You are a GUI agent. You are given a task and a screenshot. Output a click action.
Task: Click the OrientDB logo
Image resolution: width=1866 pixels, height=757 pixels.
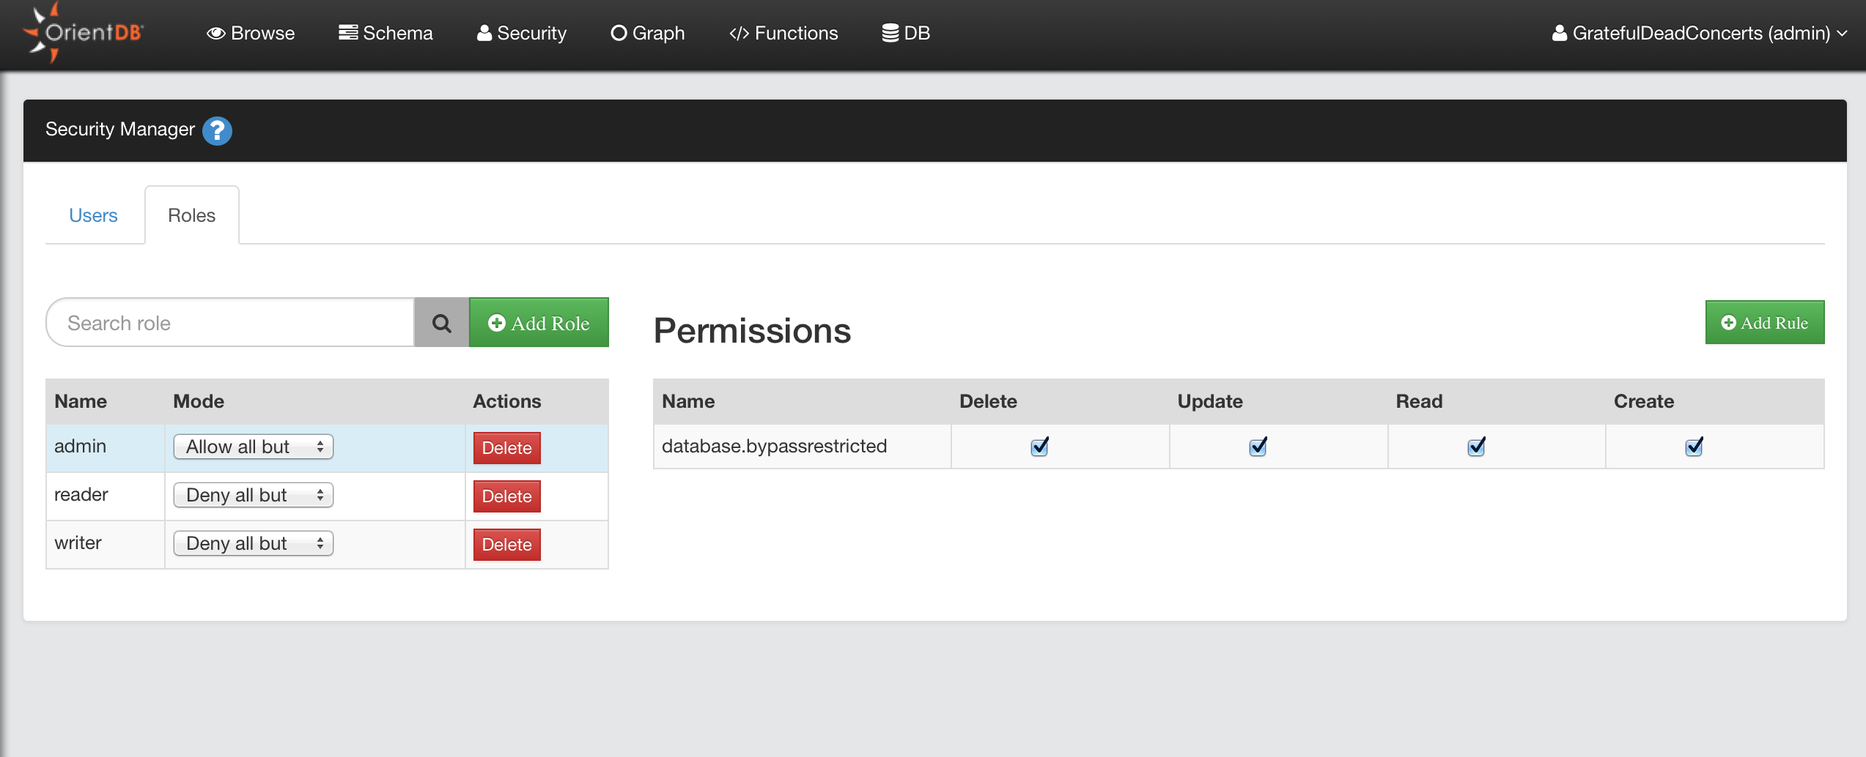[x=83, y=33]
